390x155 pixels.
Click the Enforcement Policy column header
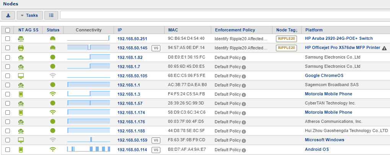pos(235,30)
